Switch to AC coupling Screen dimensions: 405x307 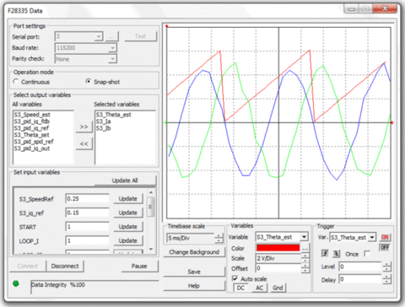(x=259, y=288)
